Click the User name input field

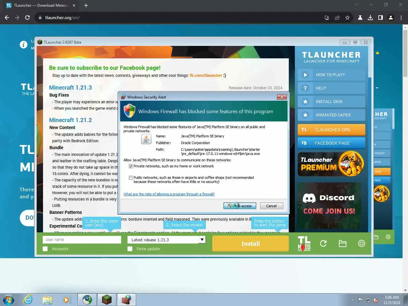(82, 240)
